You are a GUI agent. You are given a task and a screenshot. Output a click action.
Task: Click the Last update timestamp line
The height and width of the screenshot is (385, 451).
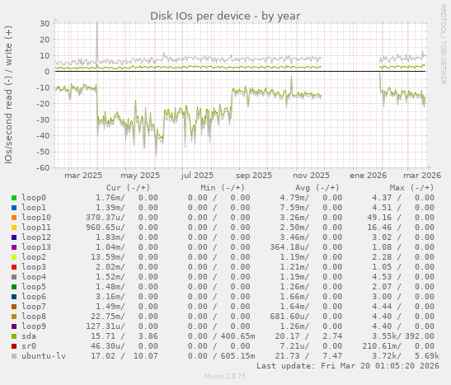click(x=348, y=366)
